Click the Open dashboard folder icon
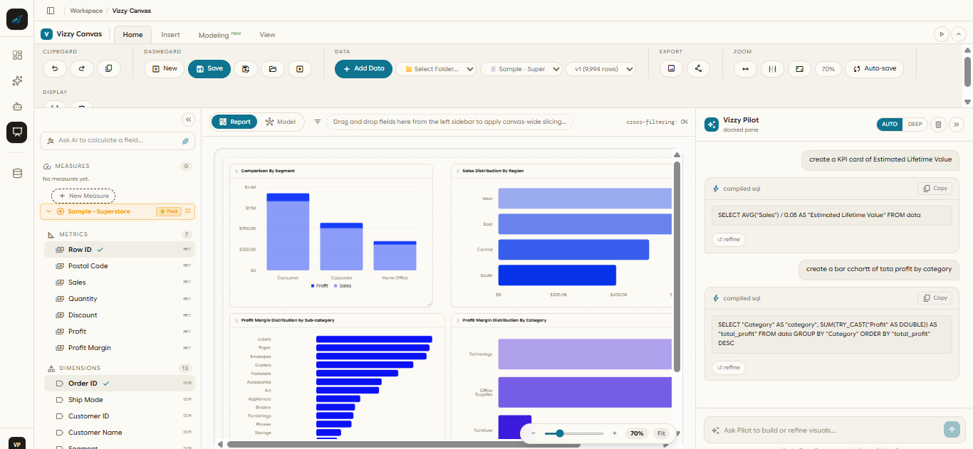The width and height of the screenshot is (973, 449). coord(272,69)
